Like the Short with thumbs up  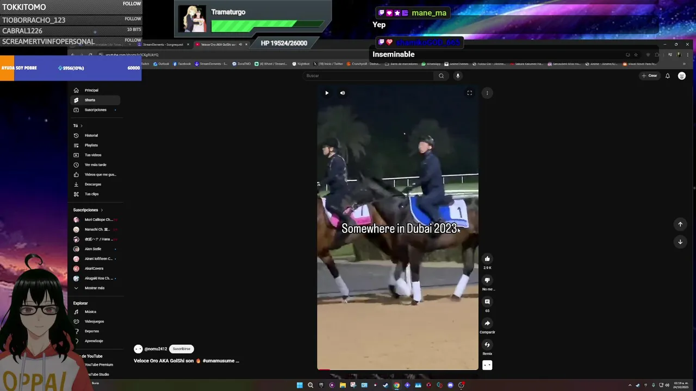coord(487,259)
